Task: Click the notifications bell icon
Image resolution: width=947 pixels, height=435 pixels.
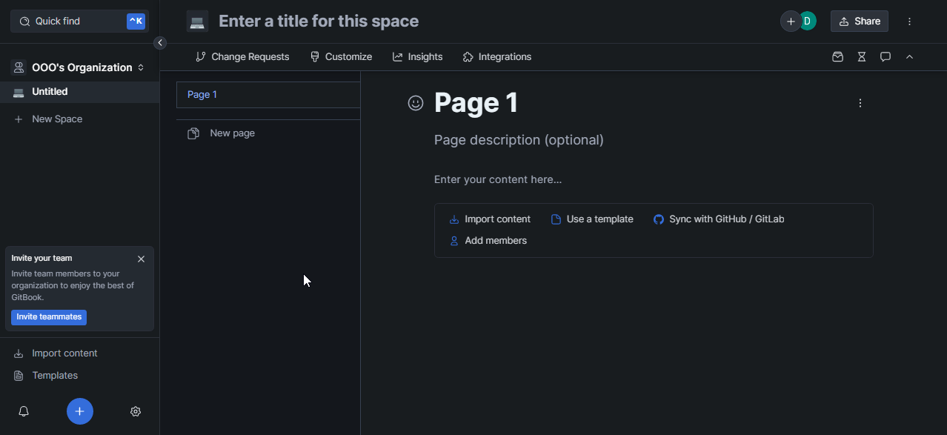Action: pyautogui.click(x=24, y=411)
